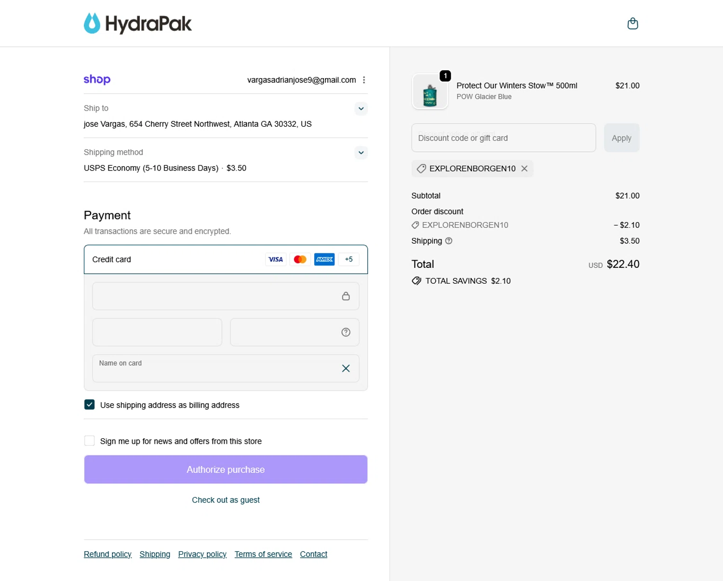Viewport: 723px width, 581px height.
Task: Click the Amex card icon
Action: pyautogui.click(x=324, y=260)
